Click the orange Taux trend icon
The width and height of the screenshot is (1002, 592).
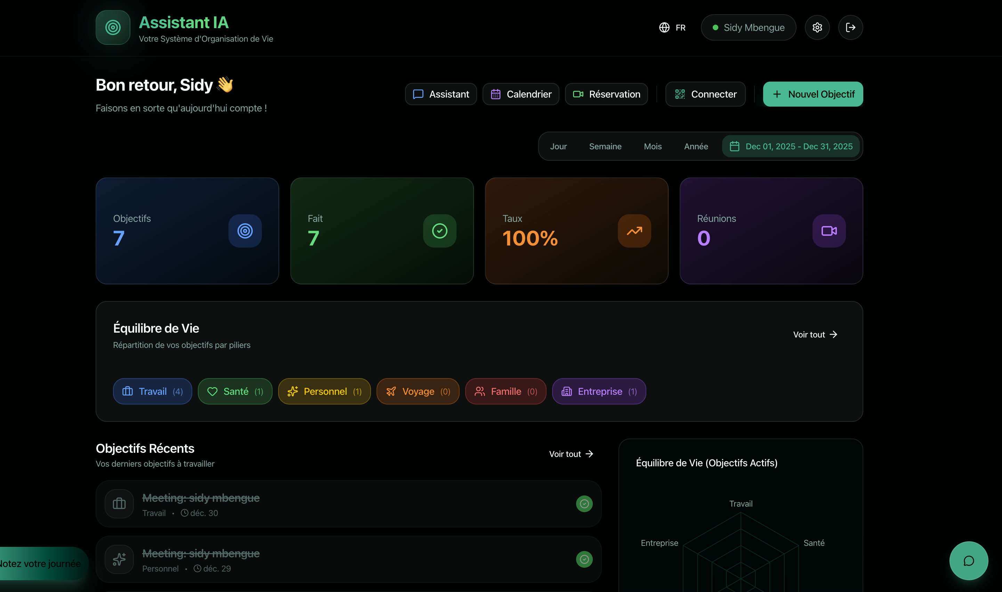point(634,231)
